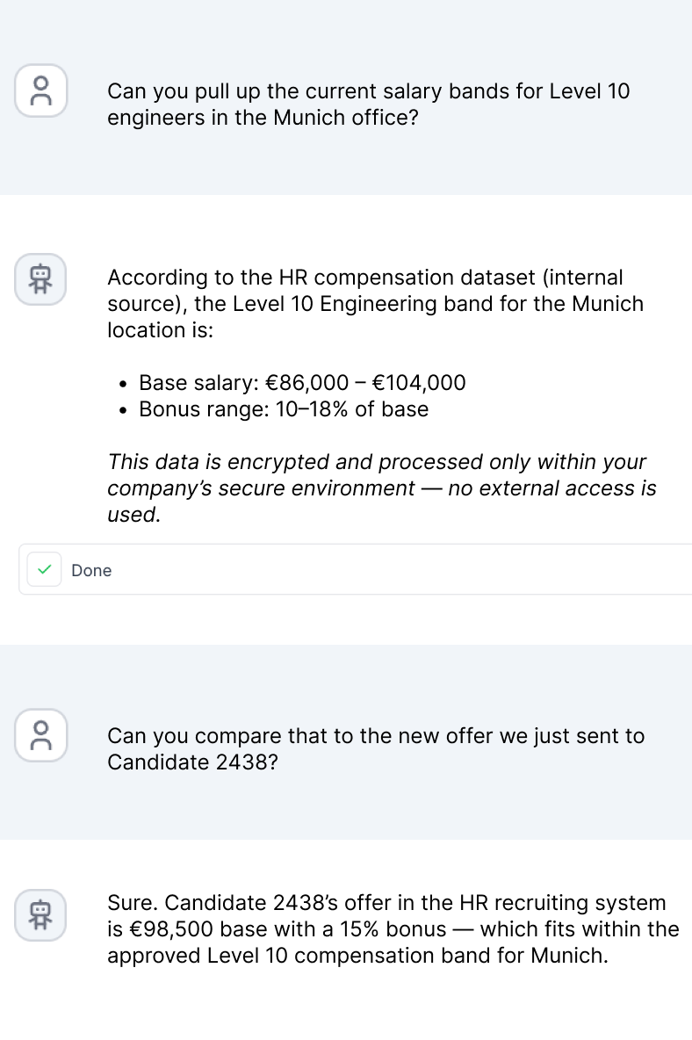Click the user avatar beside the Munich salary bands question
692x1040 pixels.
pyautogui.click(x=40, y=90)
